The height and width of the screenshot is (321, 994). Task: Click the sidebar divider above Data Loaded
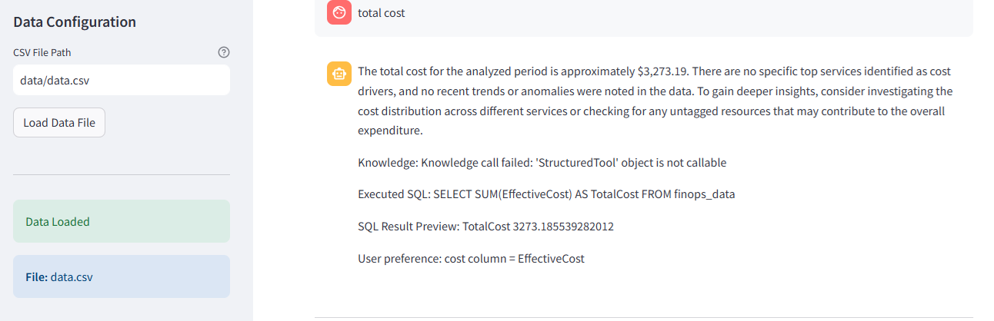tap(121, 174)
